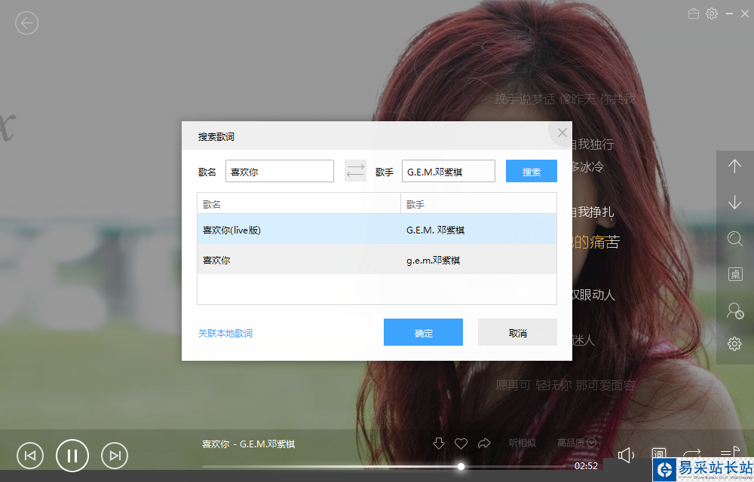Open main settings gear in title bar

click(x=712, y=14)
